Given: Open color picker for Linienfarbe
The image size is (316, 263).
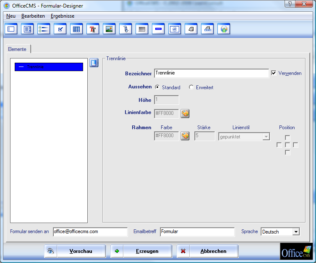Looking at the screenshot, I should coord(185,114).
